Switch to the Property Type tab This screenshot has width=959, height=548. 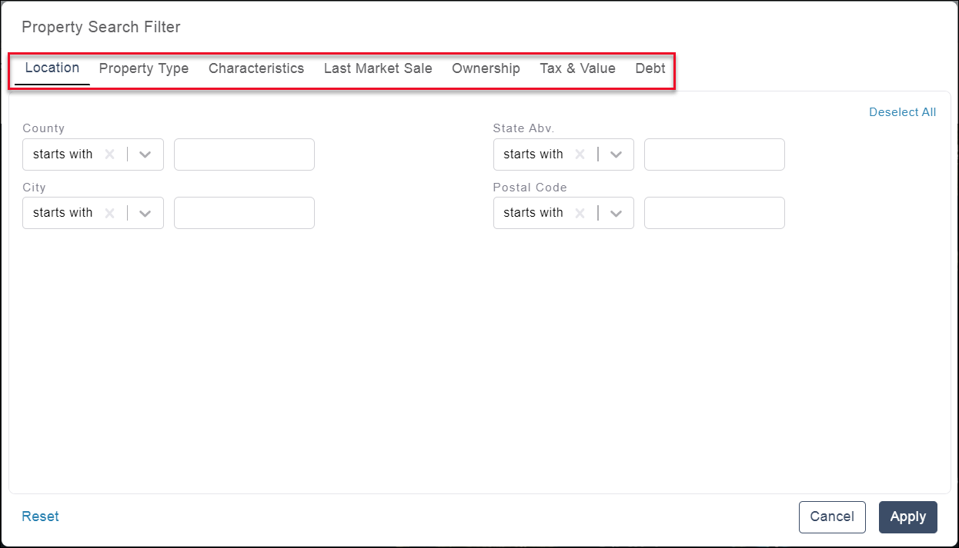[x=144, y=68]
